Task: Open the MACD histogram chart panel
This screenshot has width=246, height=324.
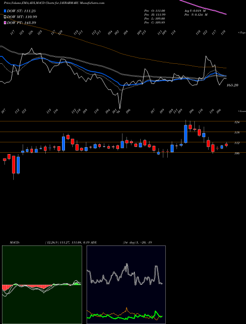Action: (42, 285)
